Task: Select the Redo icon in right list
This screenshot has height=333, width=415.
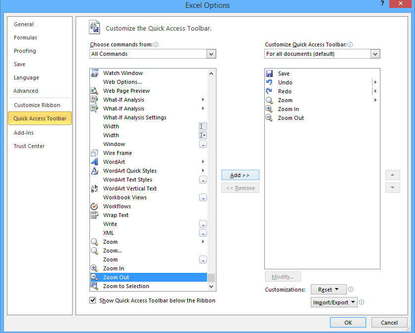Action: pos(269,91)
